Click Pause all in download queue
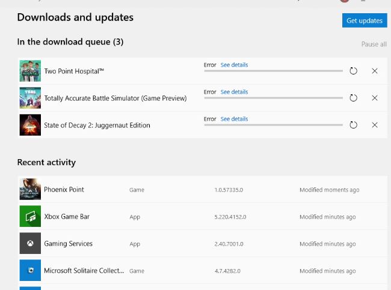The width and height of the screenshot is (391, 290). pos(374,44)
